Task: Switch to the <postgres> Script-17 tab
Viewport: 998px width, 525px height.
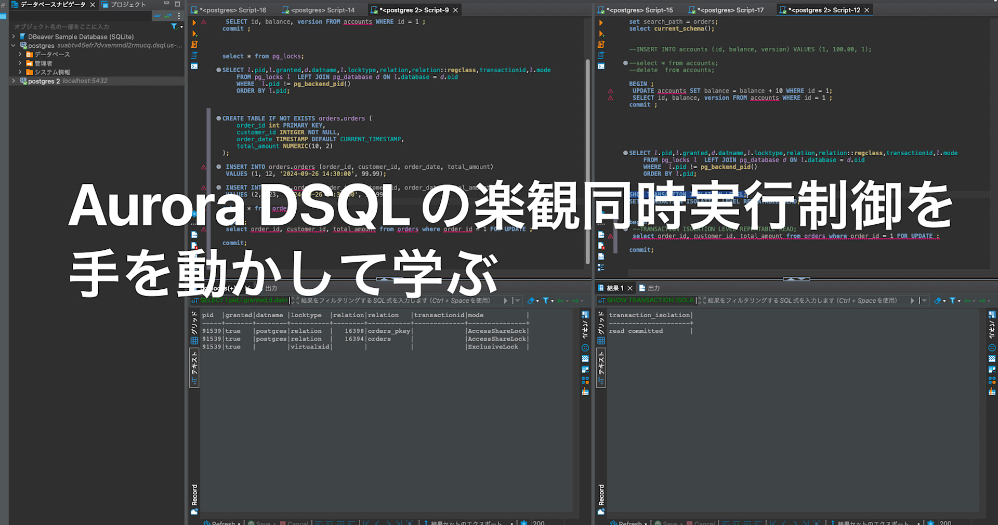Action: [726, 10]
